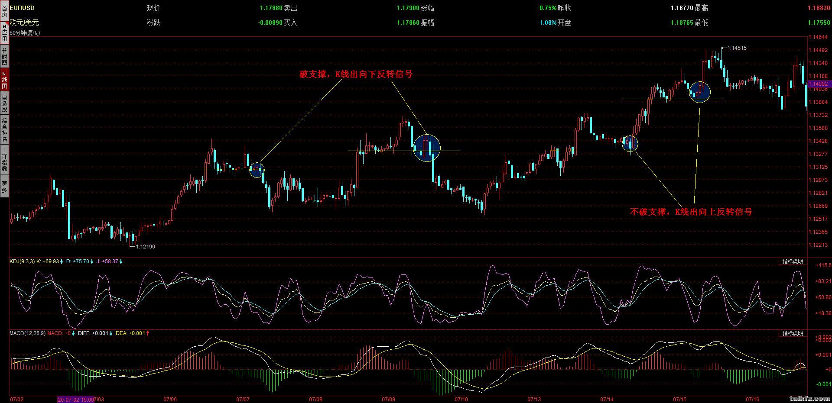Viewport: 832px width, 403px height.
Task: Click the 最高 value 1.18830
Action: (x=819, y=8)
